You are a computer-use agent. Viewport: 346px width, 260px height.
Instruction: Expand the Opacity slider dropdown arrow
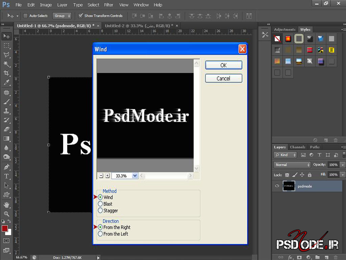tap(343, 165)
